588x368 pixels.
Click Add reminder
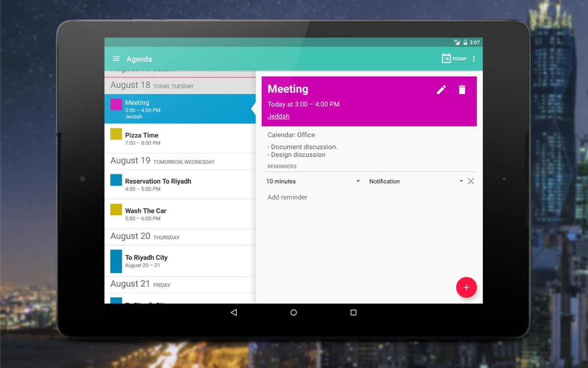(288, 197)
